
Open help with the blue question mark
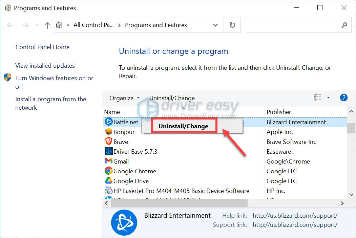coord(343,98)
